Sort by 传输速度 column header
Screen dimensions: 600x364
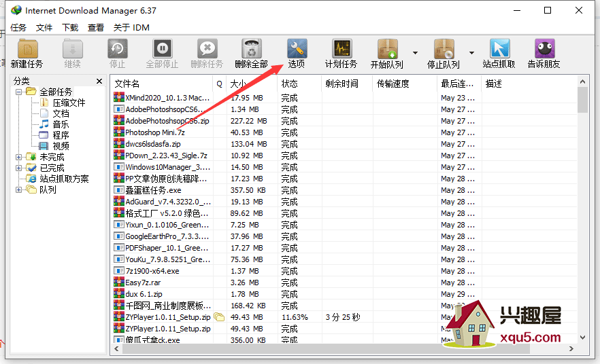point(405,84)
